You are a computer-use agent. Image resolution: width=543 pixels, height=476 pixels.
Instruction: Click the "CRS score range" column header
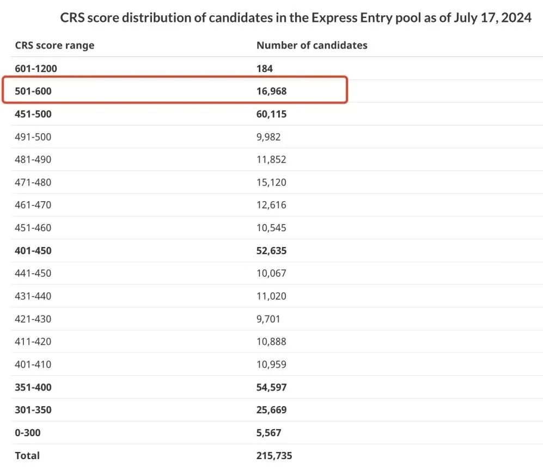54,45
